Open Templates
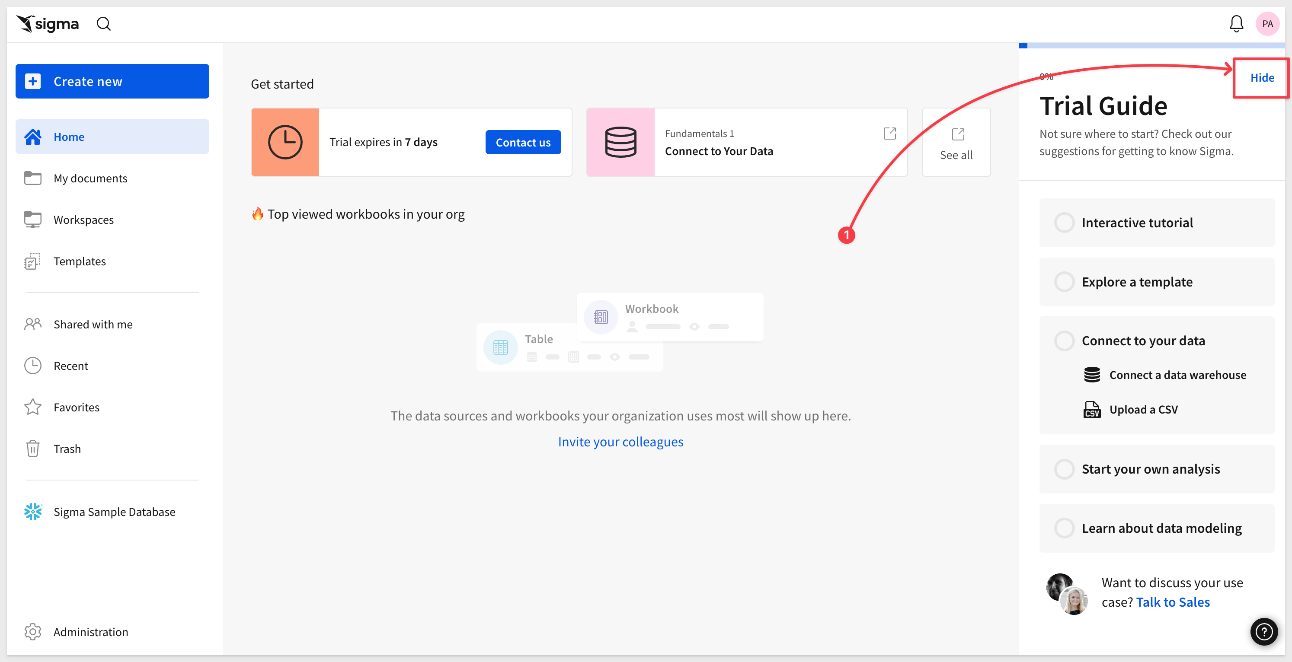The height and width of the screenshot is (662, 1292). pos(112,261)
